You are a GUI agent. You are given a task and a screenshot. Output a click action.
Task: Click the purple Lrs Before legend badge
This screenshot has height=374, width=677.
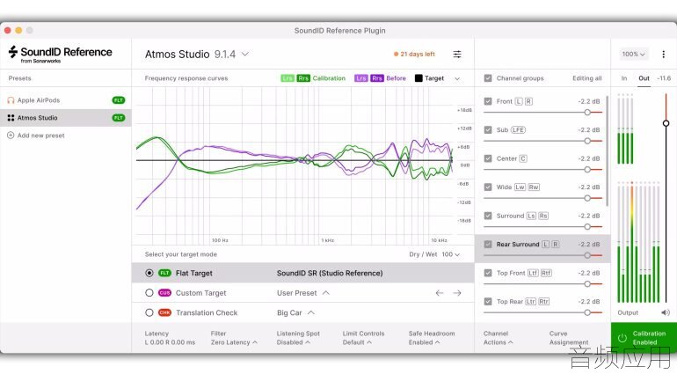click(x=361, y=78)
